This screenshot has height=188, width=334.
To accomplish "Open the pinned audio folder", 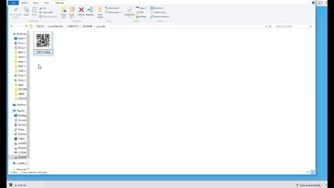I will click(20, 62).
